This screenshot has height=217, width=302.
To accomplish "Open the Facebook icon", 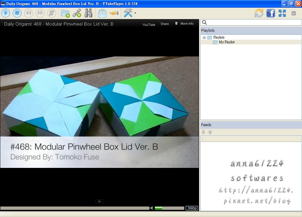I will [271, 13].
